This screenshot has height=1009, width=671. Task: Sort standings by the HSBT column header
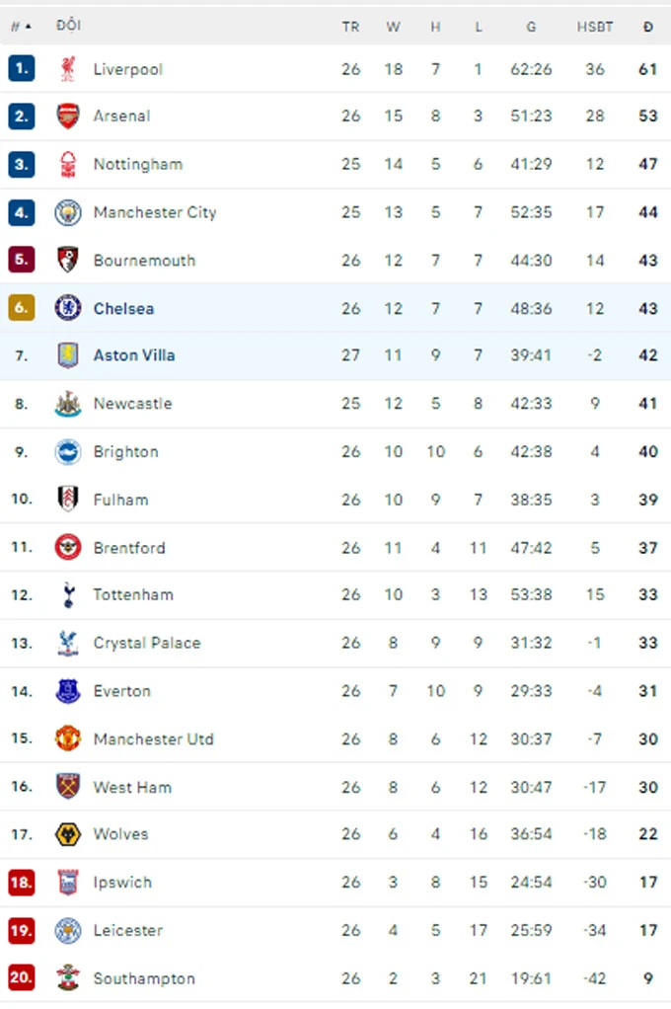[x=594, y=27]
